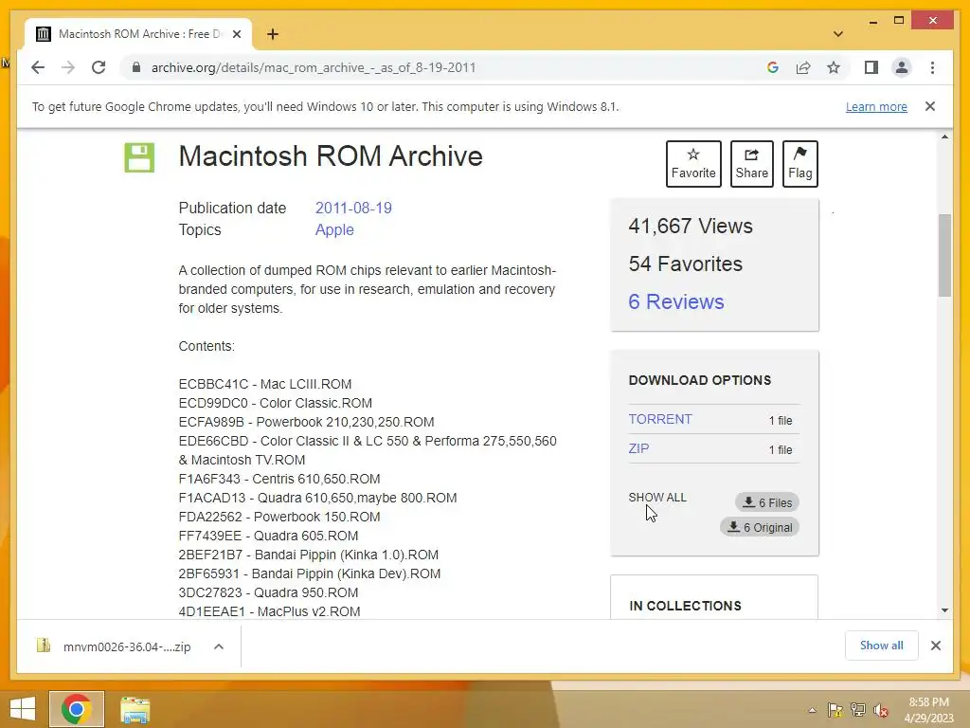Viewport: 970px width, 728px height.
Task: Click the 54 Favorites text
Action: tap(686, 264)
